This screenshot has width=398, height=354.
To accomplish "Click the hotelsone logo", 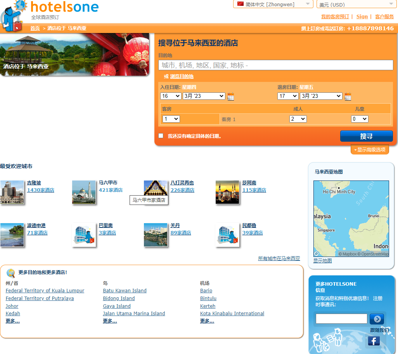I will coord(64,7).
